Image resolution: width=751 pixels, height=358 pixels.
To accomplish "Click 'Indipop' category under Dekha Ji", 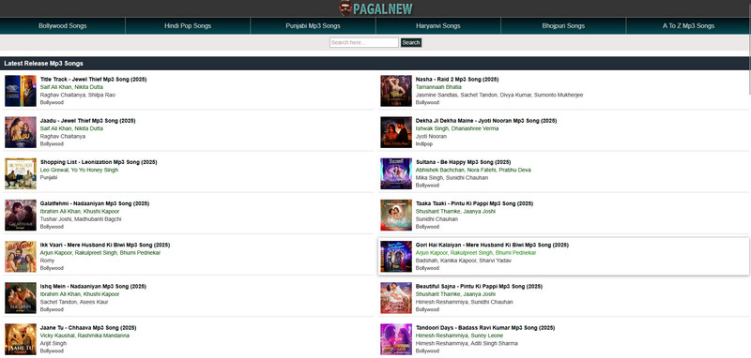I will point(424,144).
